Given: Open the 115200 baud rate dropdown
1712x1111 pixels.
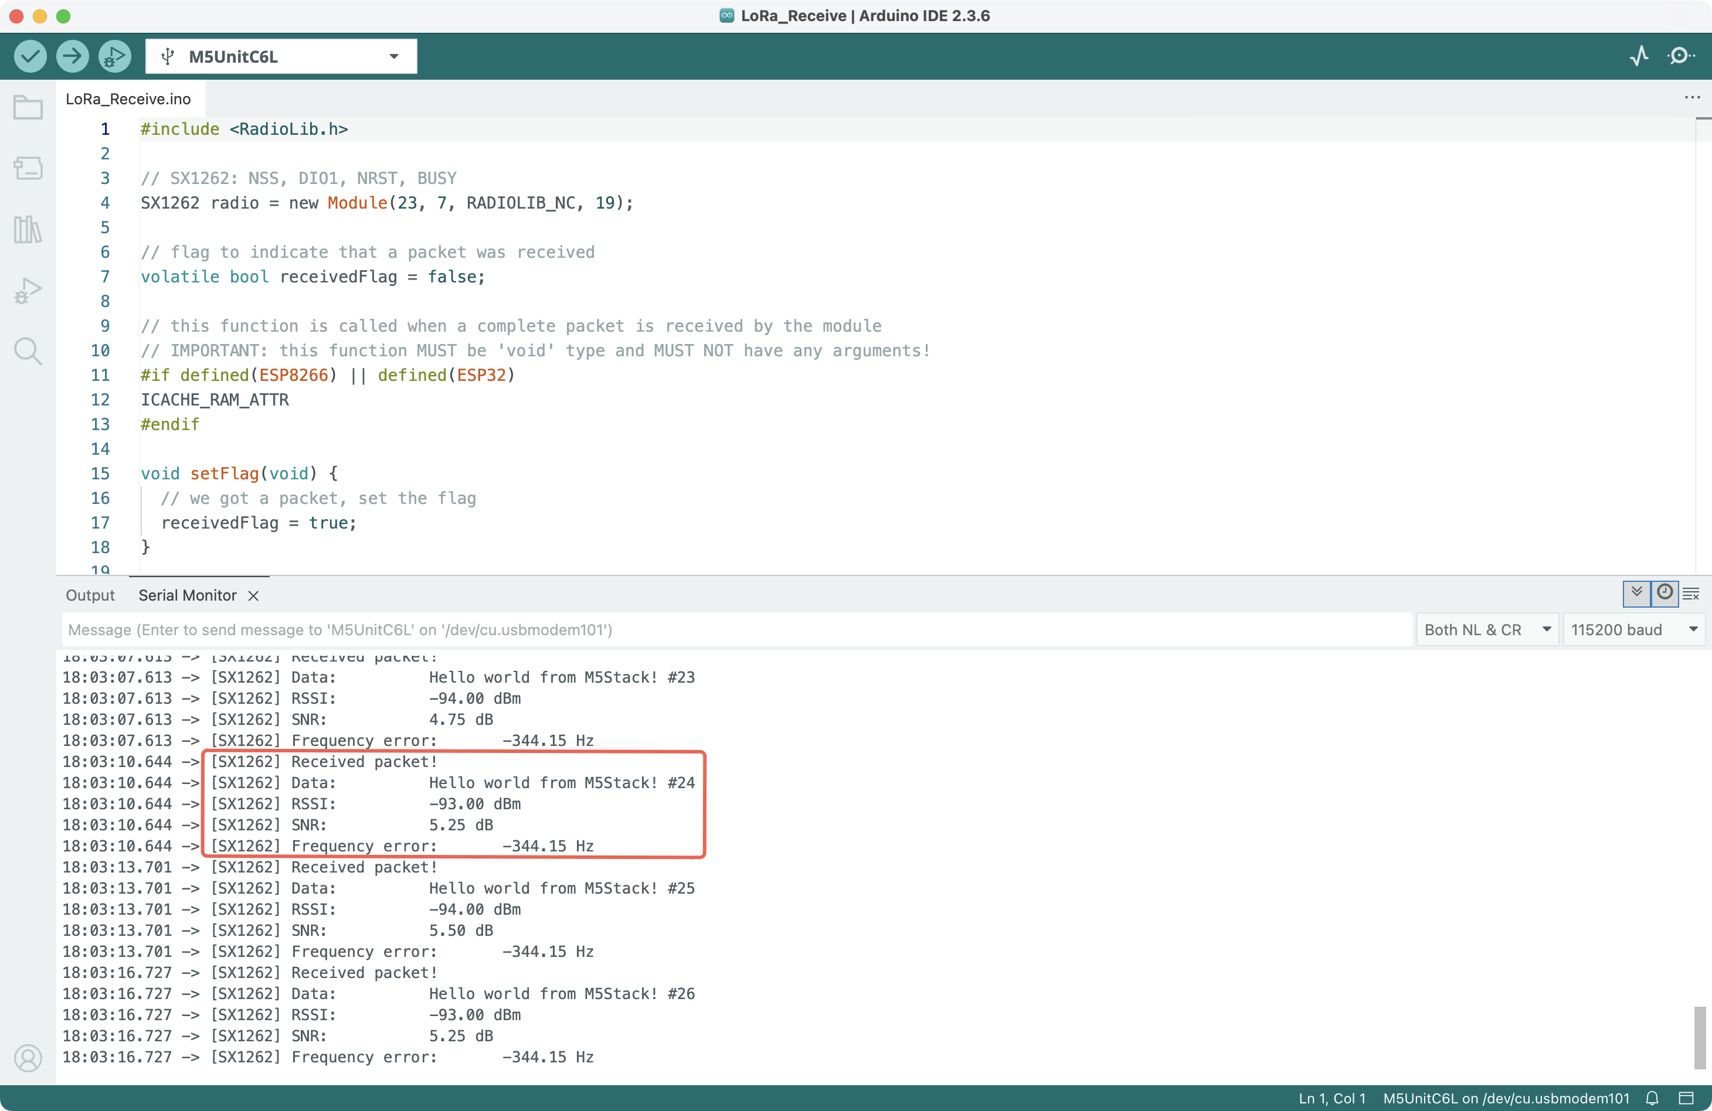Looking at the screenshot, I should [1633, 630].
